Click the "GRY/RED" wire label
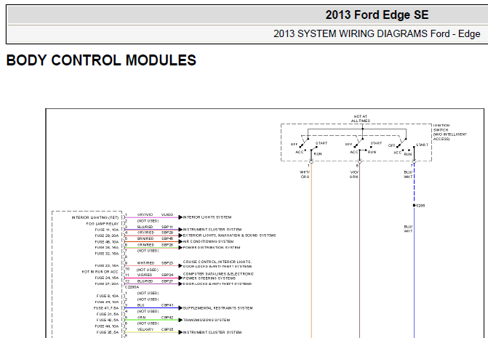Screen dimensions: 488x338 coord(145,233)
